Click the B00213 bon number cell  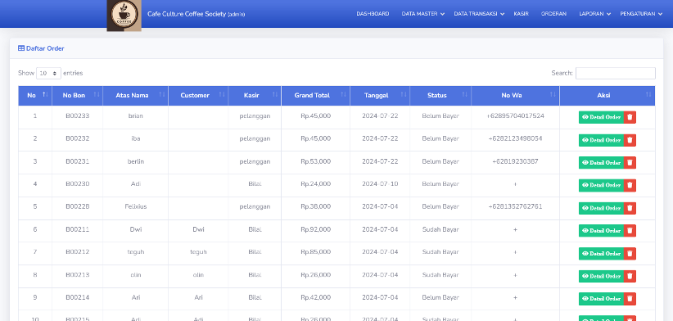pyautogui.click(x=77, y=274)
